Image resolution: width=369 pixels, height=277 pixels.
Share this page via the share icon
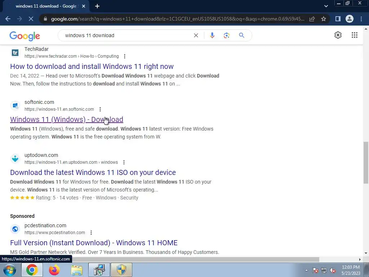(x=312, y=19)
